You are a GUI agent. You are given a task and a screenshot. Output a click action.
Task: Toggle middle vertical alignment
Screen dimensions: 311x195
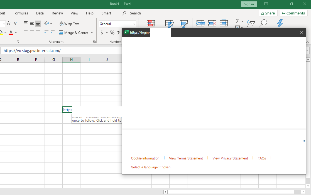[31, 23]
